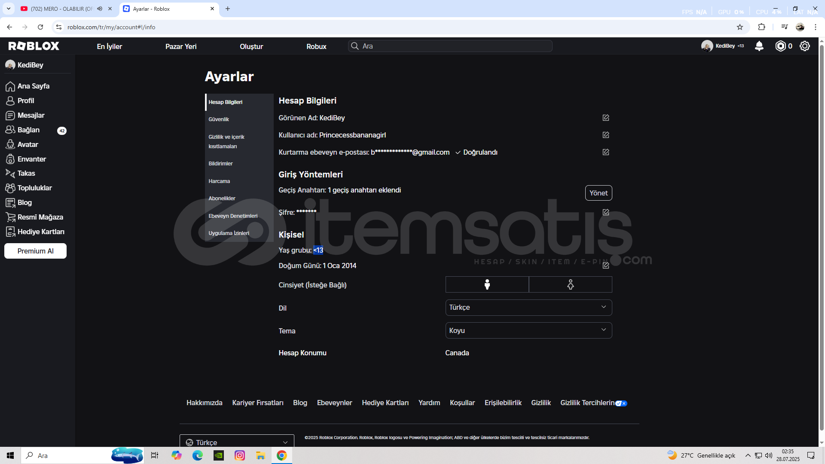Open Pazar Yeri in top navigation
825x464 pixels.
181,46
